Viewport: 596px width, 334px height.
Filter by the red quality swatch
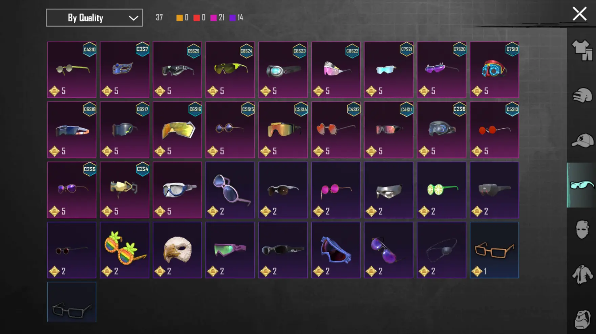click(196, 18)
